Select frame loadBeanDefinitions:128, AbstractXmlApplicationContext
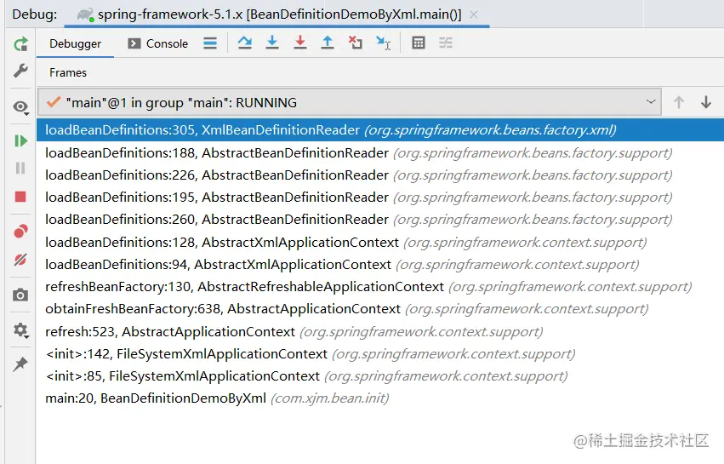Screen dimensions: 724x464 pos(380,242)
